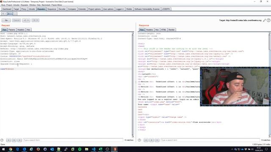Switch to the Decoder tab

coord(62,9)
